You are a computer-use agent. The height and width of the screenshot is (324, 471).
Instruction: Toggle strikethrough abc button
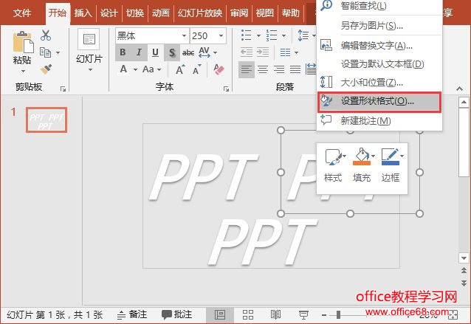click(x=188, y=53)
